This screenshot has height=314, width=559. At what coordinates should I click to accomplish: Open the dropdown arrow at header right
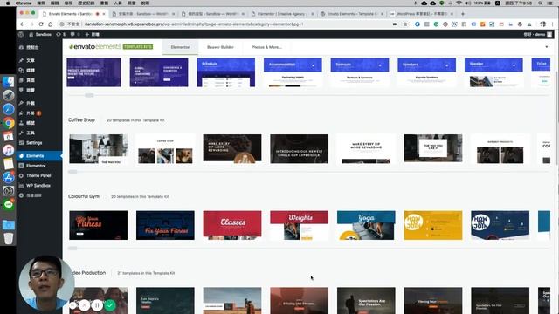(x=547, y=47)
